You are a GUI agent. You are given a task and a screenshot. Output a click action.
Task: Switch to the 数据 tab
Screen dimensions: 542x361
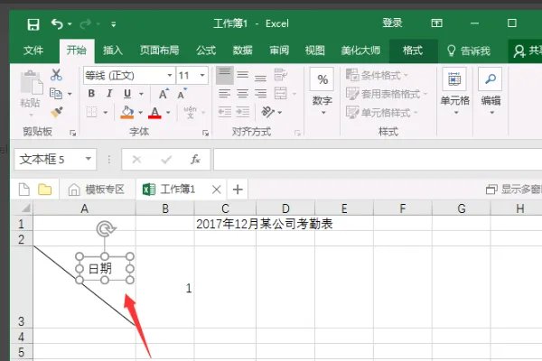pyautogui.click(x=243, y=51)
